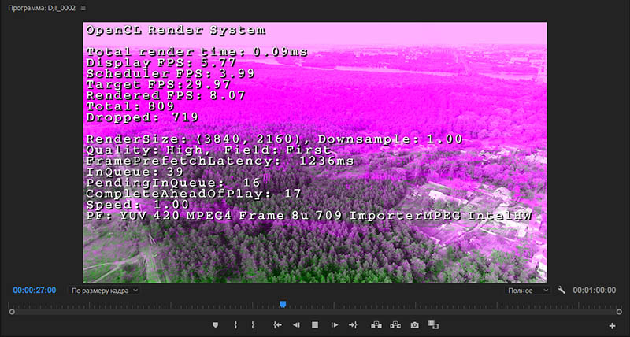Click the right handle of the zoom scroll bar
Image resolution: width=630 pixels, height=337 pixels.
tap(619, 312)
